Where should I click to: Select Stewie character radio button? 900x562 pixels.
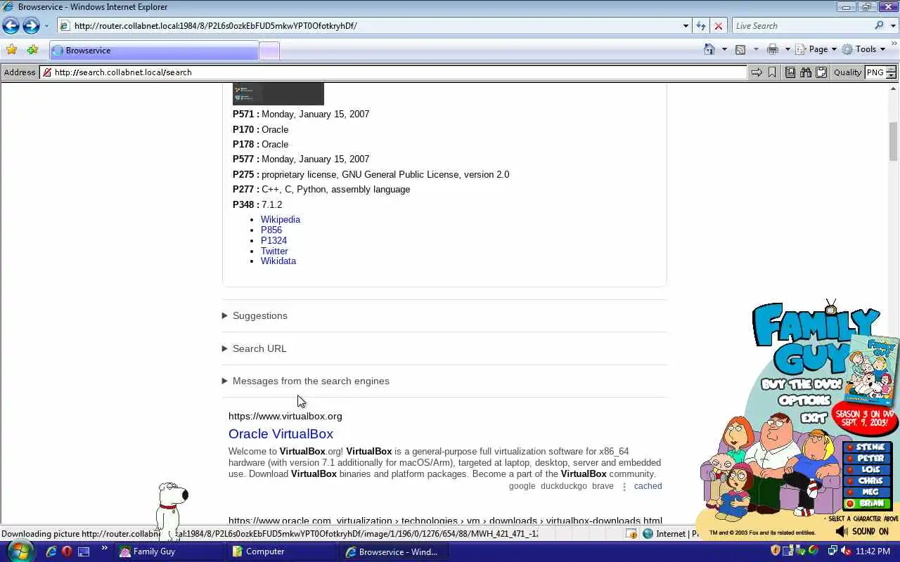pos(849,447)
